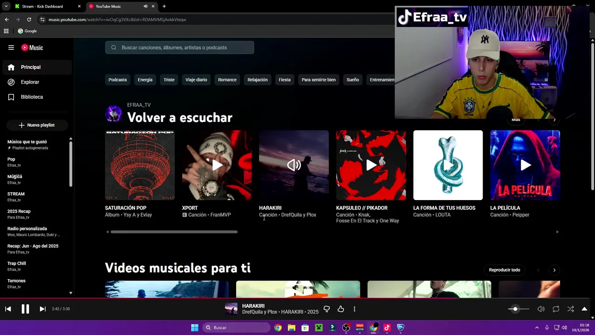The width and height of the screenshot is (595, 335).
Task: Click the carousel horizontal scrollbar thumb
Action: (x=174, y=232)
